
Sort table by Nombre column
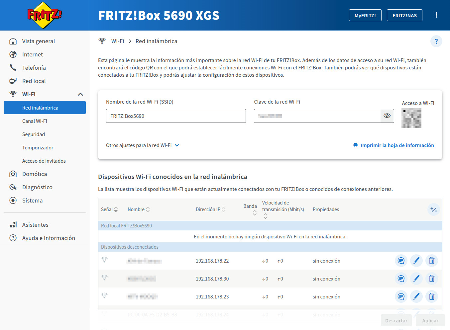pyautogui.click(x=139, y=209)
